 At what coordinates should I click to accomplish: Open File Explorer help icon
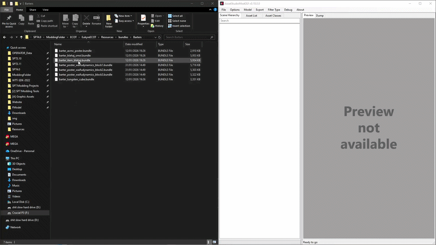[x=215, y=10]
